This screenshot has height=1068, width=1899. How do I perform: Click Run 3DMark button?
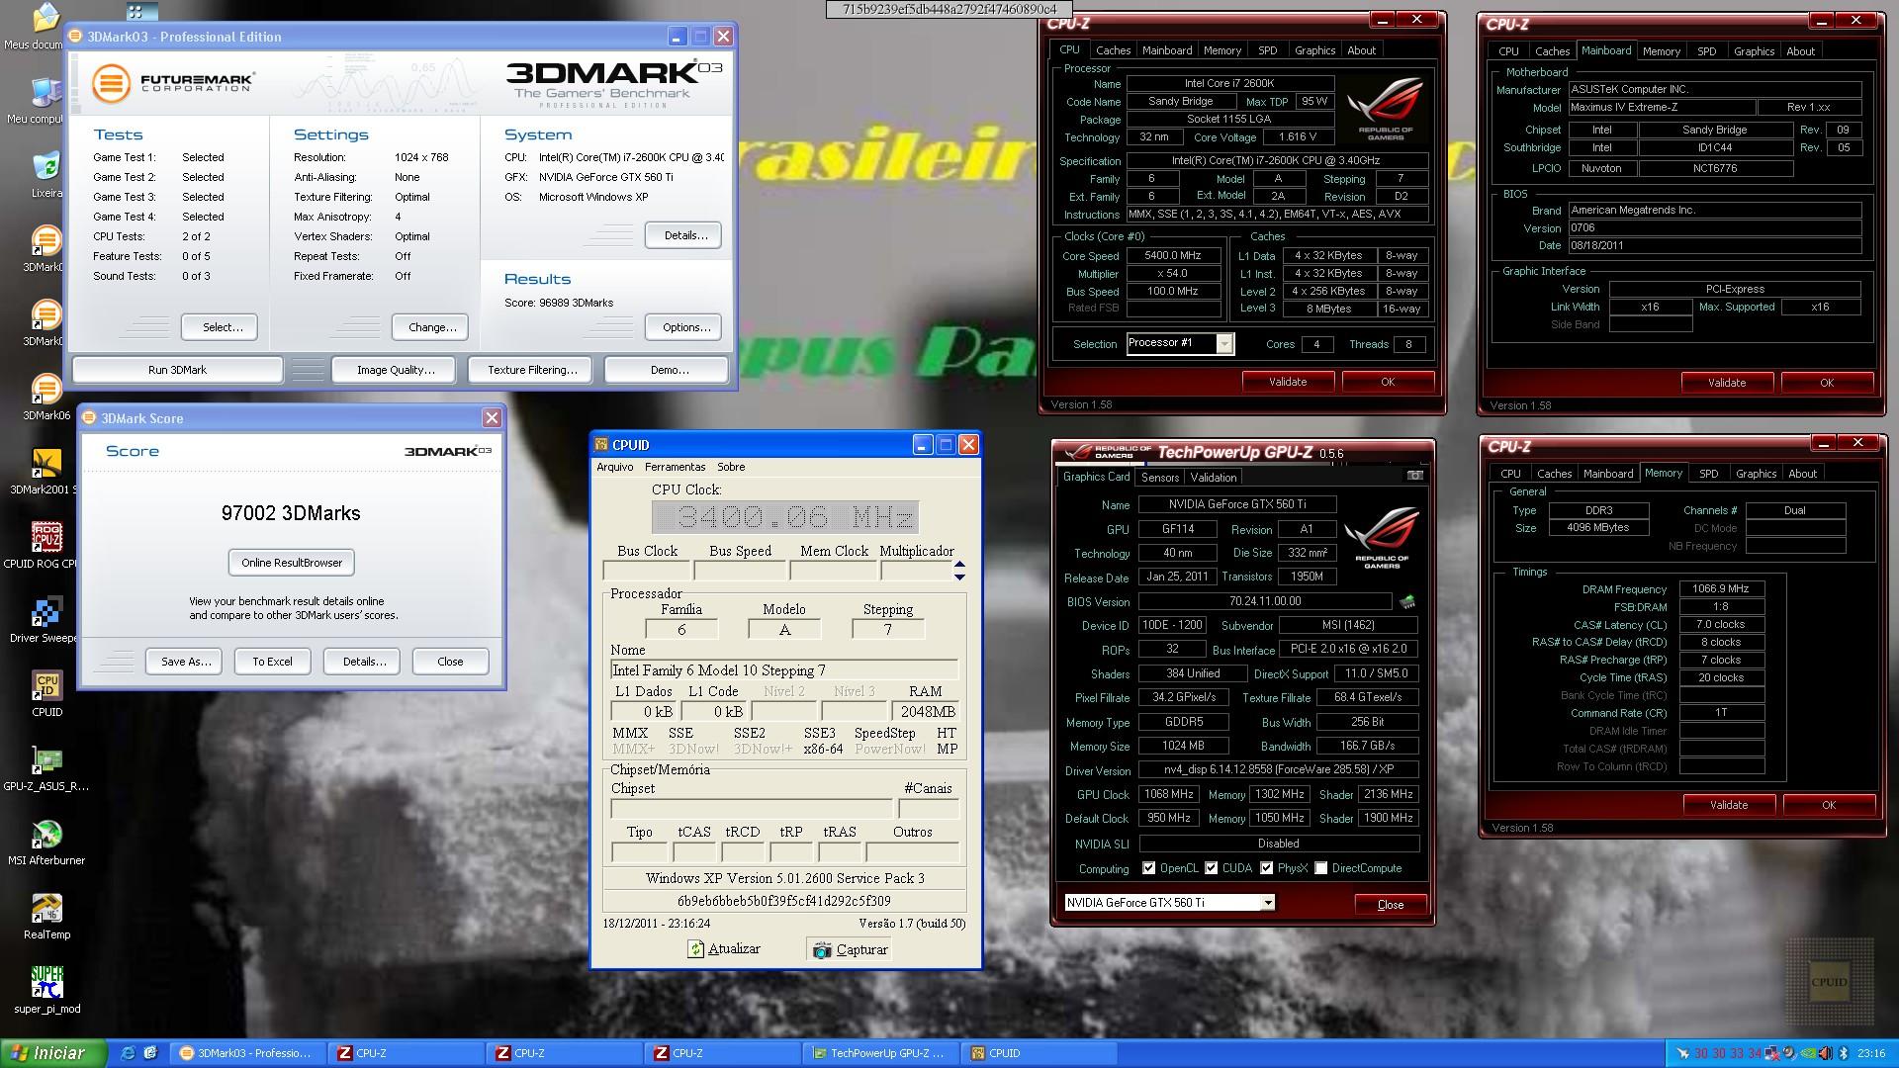tap(178, 370)
